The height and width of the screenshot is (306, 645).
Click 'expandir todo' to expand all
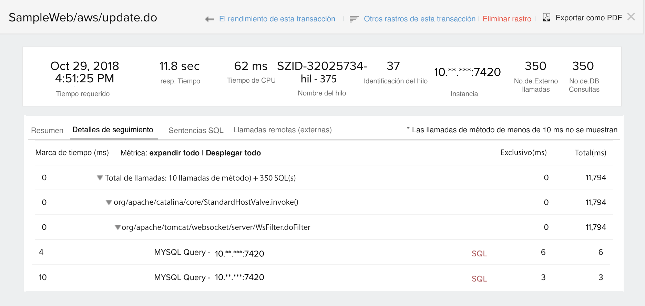tap(174, 153)
